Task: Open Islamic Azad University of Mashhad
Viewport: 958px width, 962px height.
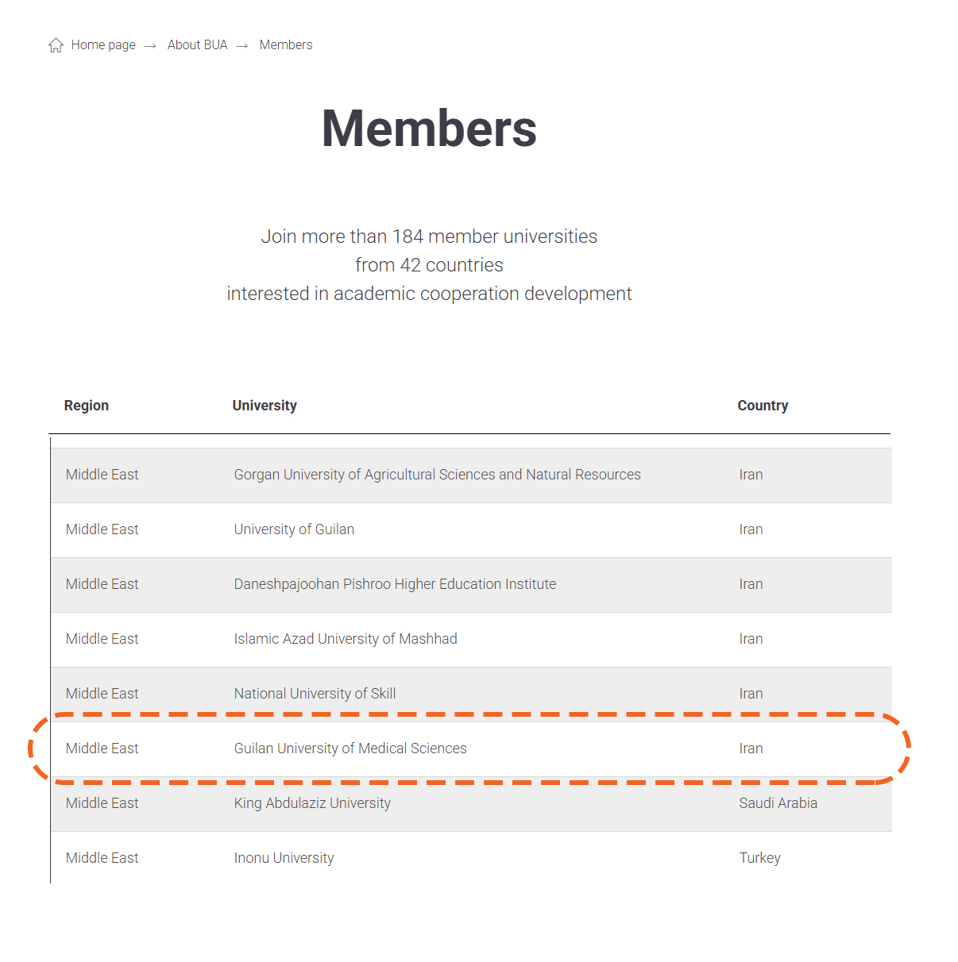Action: pos(346,639)
